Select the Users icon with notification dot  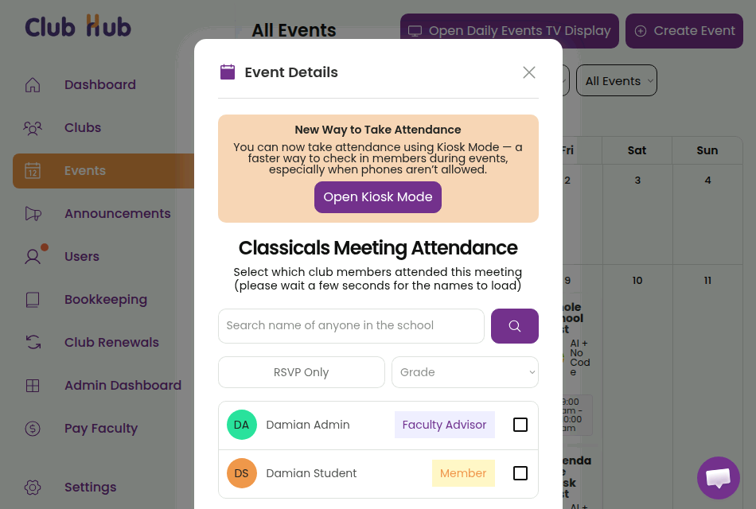pos(33,256)
